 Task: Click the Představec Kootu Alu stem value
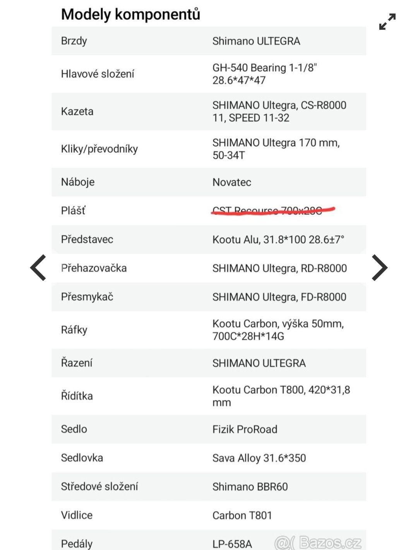coord(278,239)
